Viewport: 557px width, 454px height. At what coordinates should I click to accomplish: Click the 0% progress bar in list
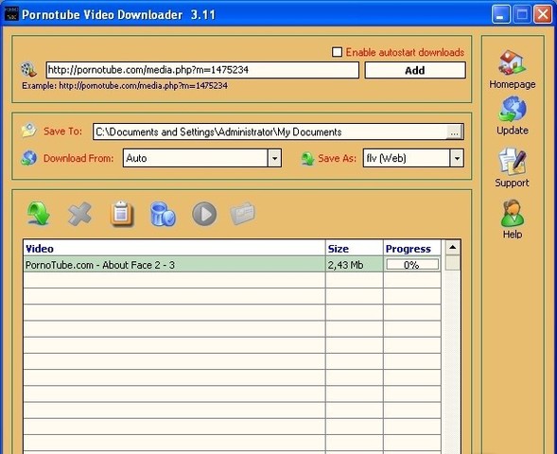pyautogui.click(x=412, y=265)
